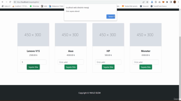Click the Monster product image

146,35
